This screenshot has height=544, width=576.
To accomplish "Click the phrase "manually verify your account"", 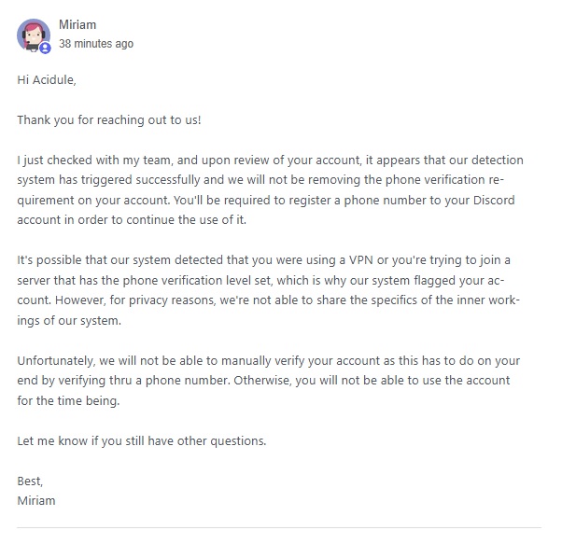I will (301, 360).
